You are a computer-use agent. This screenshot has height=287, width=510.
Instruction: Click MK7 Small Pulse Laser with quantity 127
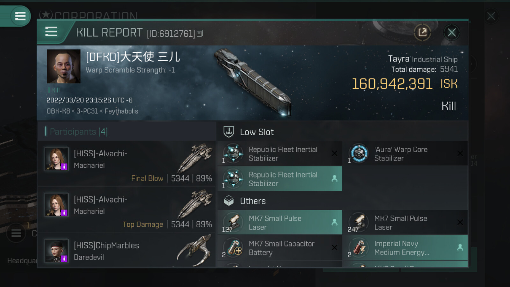point(280,223)
